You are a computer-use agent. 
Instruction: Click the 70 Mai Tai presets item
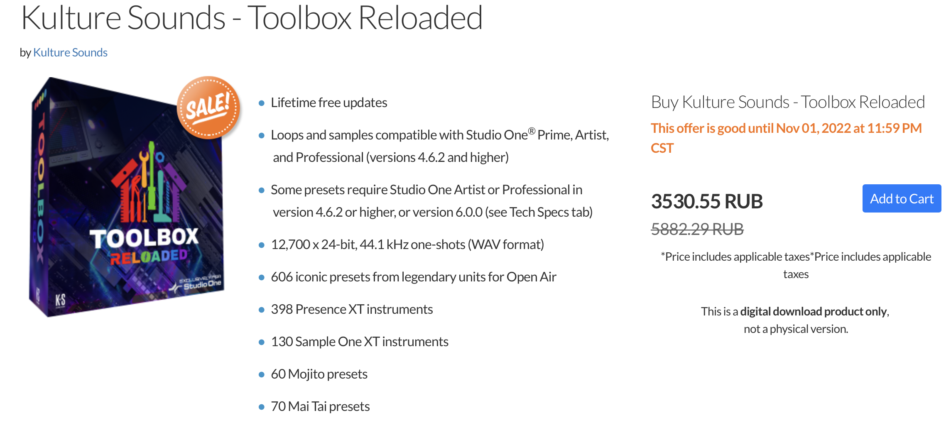[320, 406]
